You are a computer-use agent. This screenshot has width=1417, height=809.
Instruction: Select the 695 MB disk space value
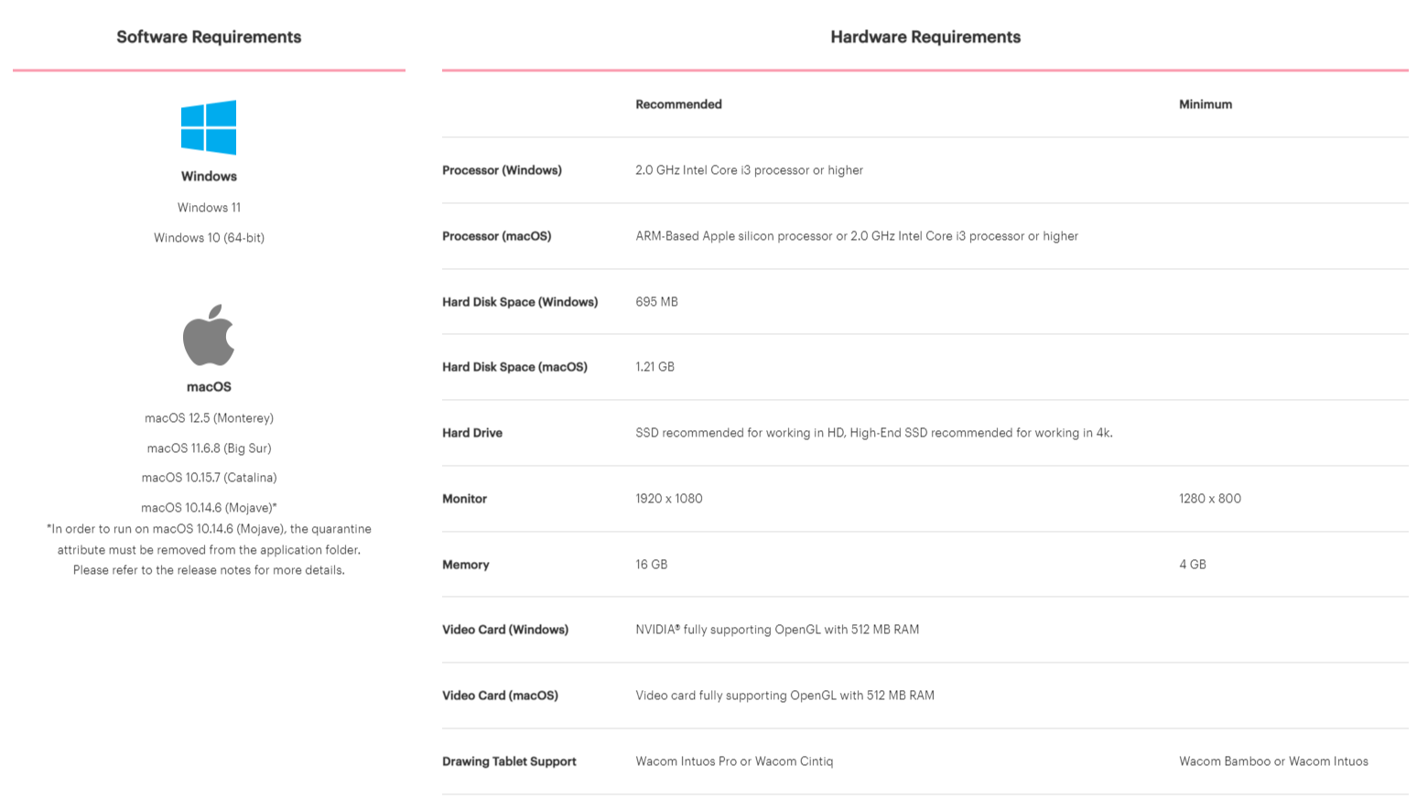[x=656, y=302]
